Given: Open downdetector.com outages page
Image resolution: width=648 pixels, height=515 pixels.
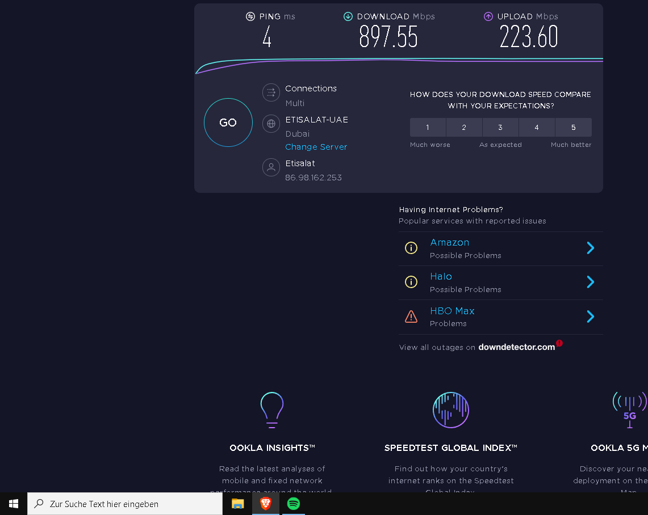Looking at the screenshot, I should pos(516,347).
